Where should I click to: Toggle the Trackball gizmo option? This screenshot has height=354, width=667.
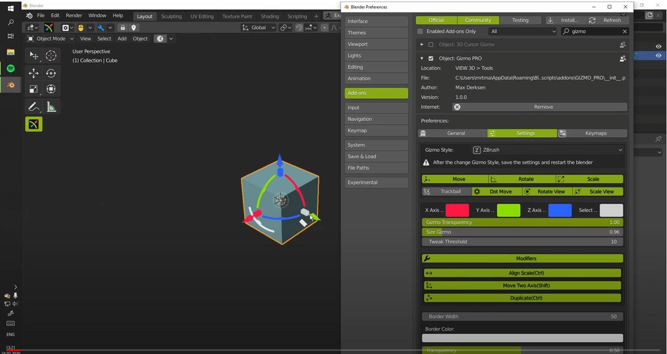click(x=447, y=191)
